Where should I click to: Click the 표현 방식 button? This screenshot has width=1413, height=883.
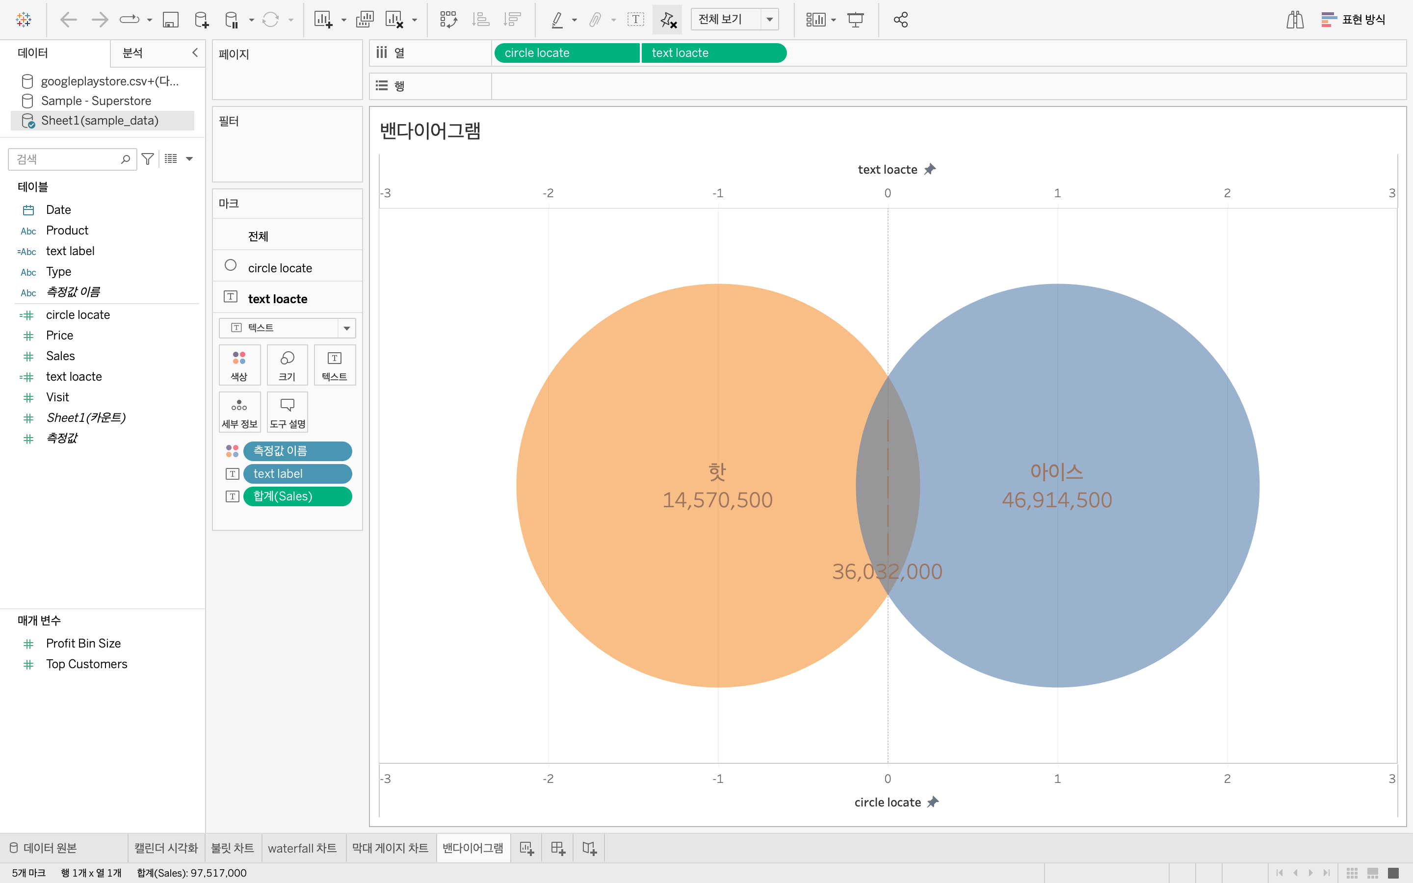click(1354, 20)
